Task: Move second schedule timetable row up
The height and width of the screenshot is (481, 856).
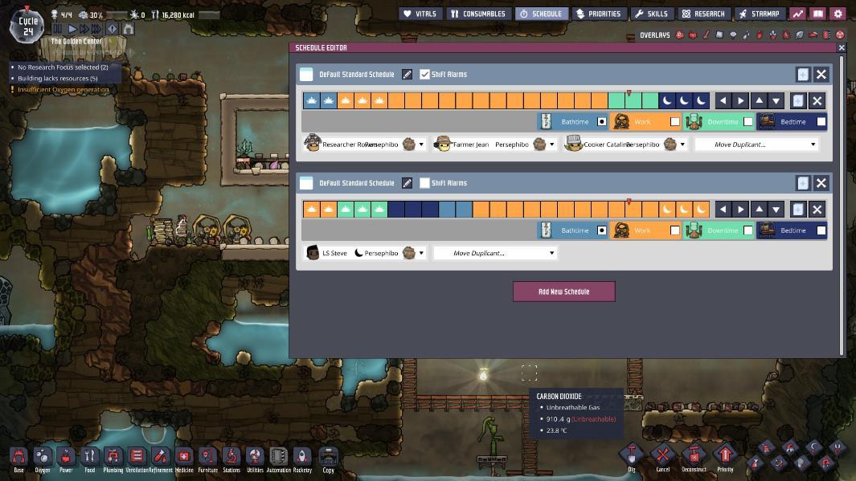Action: [x=759, y=209]
